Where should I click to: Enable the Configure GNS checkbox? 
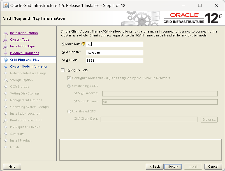62,70
